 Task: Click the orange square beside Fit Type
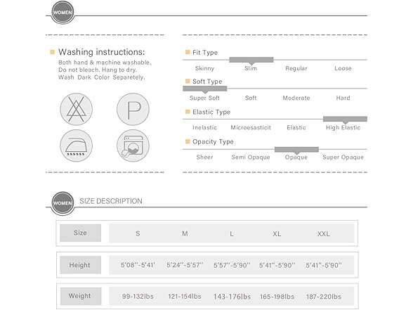[188, 52]
